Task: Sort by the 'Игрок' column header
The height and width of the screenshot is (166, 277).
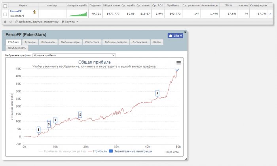Action: (23, 6)
